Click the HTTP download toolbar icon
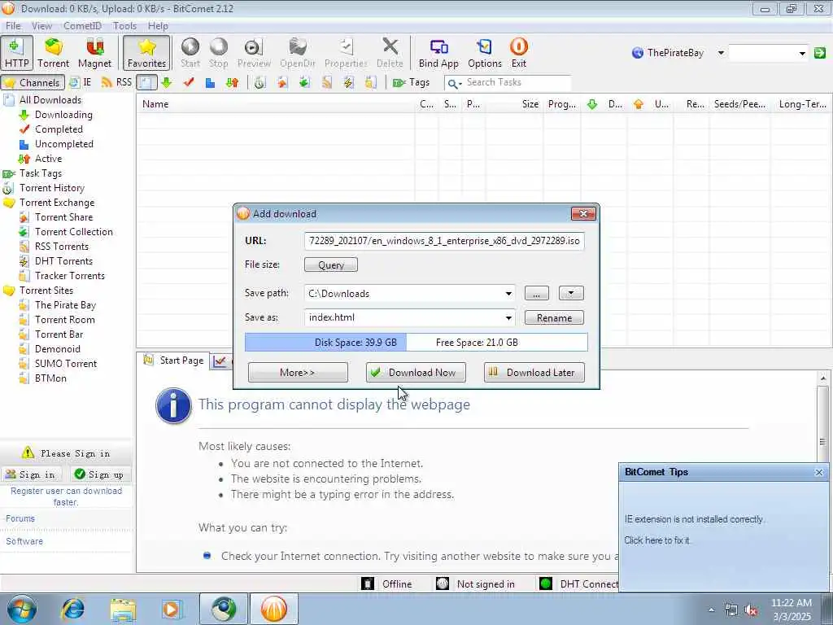Image resolution: width=833 pixels, height=625 pixels. [16, 53]
